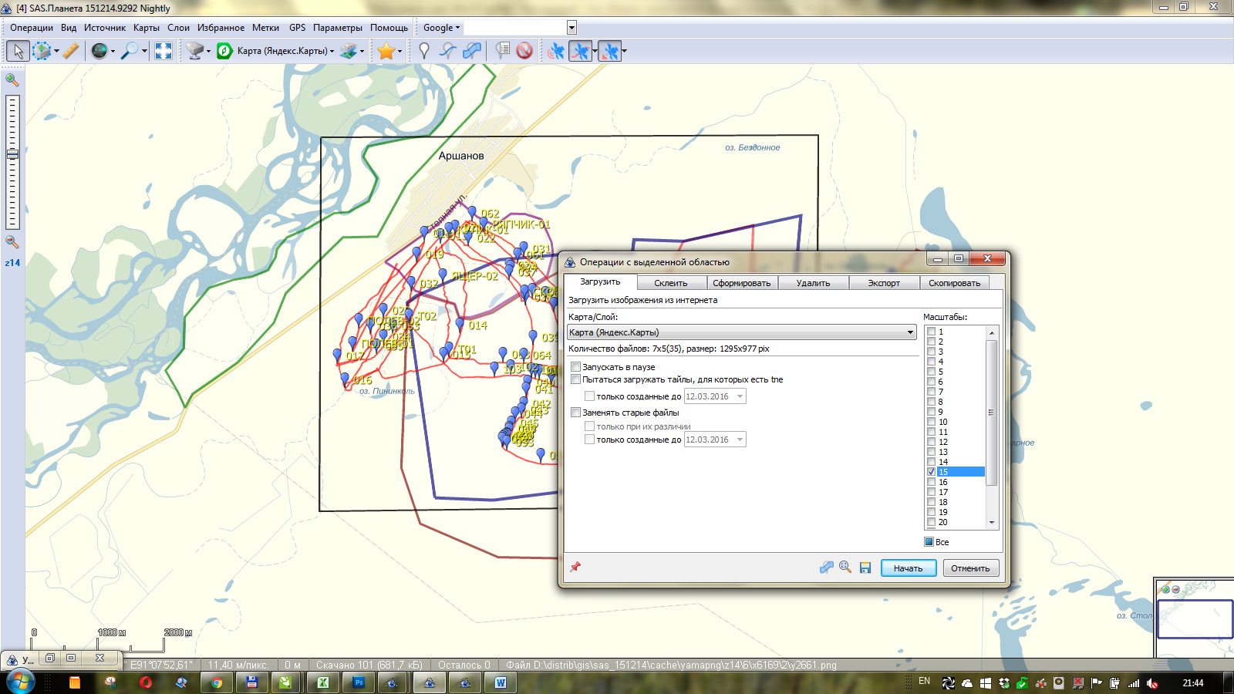Click the add placemark pin tool
Screen dimensions: 1234x694
423,51
